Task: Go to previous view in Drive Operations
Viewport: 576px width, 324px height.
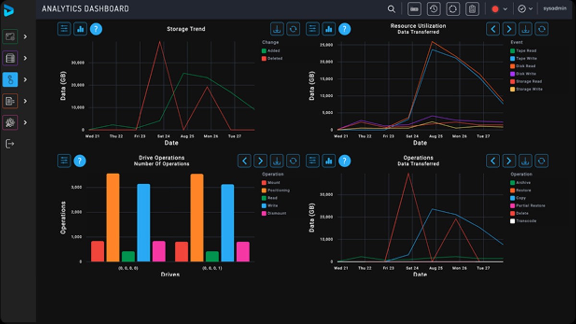Action: [245, 161]
